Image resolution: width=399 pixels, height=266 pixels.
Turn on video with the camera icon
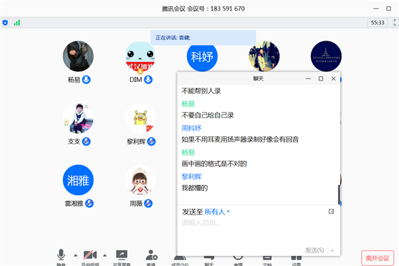point(90,255)
